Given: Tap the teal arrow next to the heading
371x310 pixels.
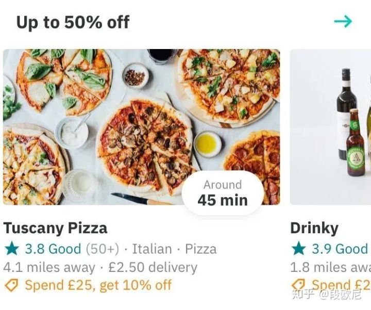Looking at the screenshot, I should point(343,21).
